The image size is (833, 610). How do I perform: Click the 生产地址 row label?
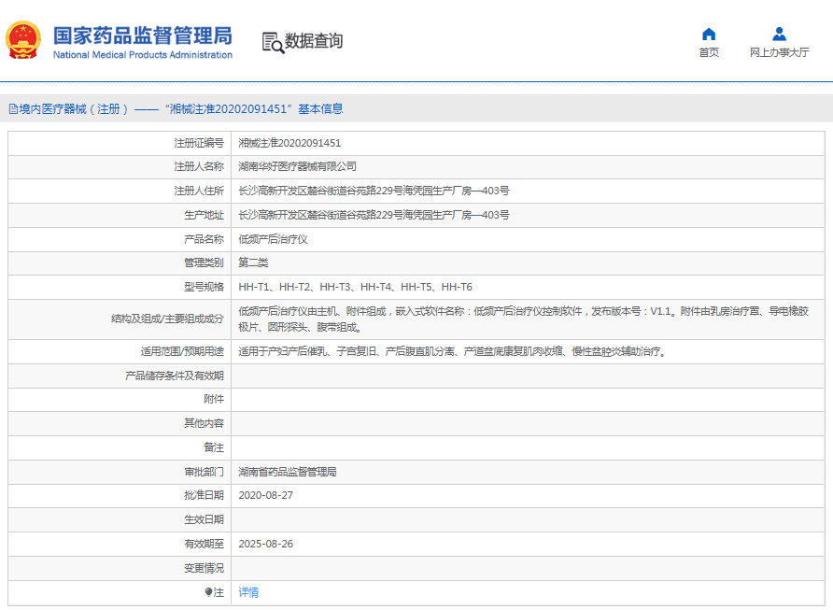pos(204,215)
